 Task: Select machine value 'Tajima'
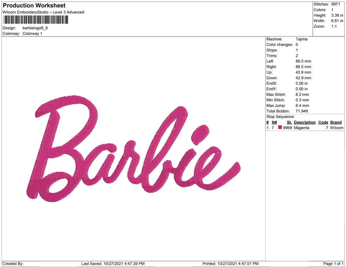click(x=301, y=39)
